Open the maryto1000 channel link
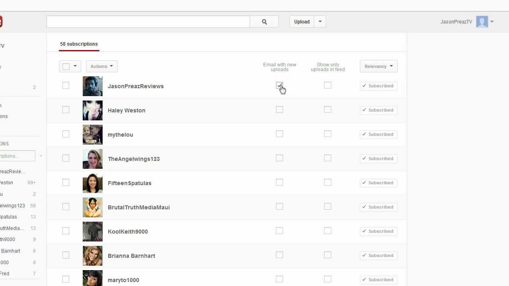 pyautogui.click(x=123, y=280)
